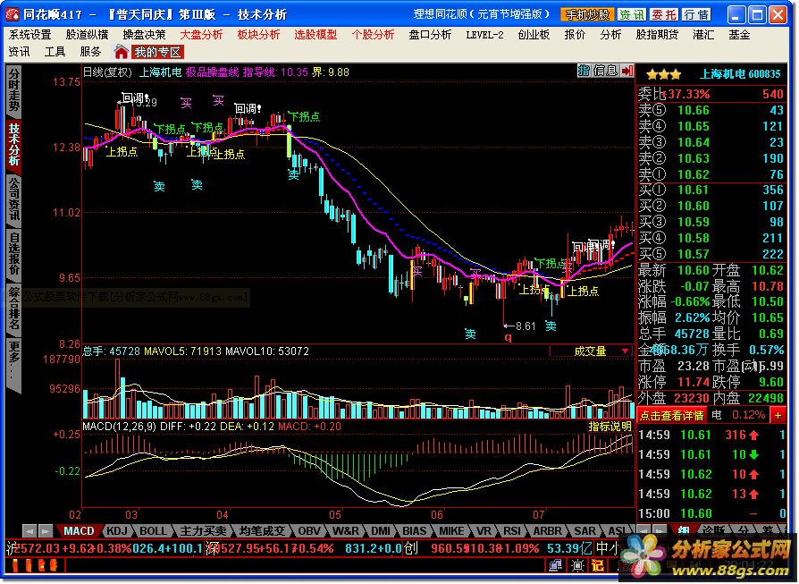Open 股道纵横 menu
799x584 pixels.
click(x=87, y=35)
